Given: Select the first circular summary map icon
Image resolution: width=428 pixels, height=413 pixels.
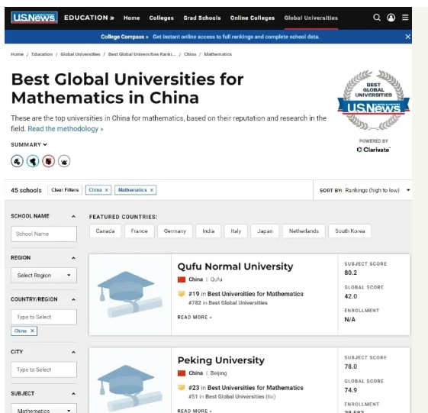Looking at the screenshot, I should [17, 161].
